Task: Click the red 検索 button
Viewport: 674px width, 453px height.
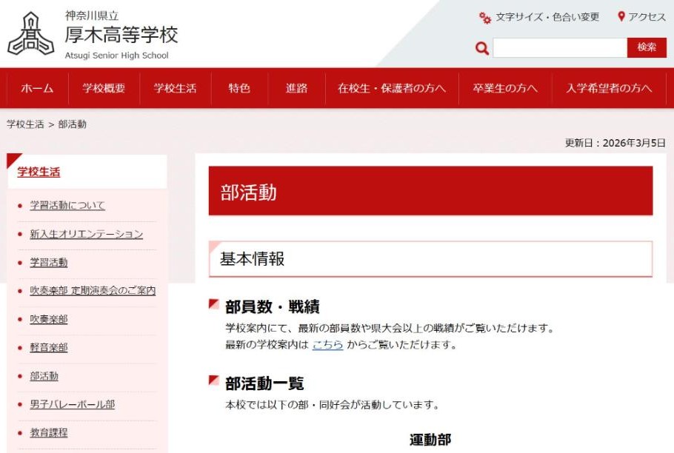Action: click(x=647, y=47)
